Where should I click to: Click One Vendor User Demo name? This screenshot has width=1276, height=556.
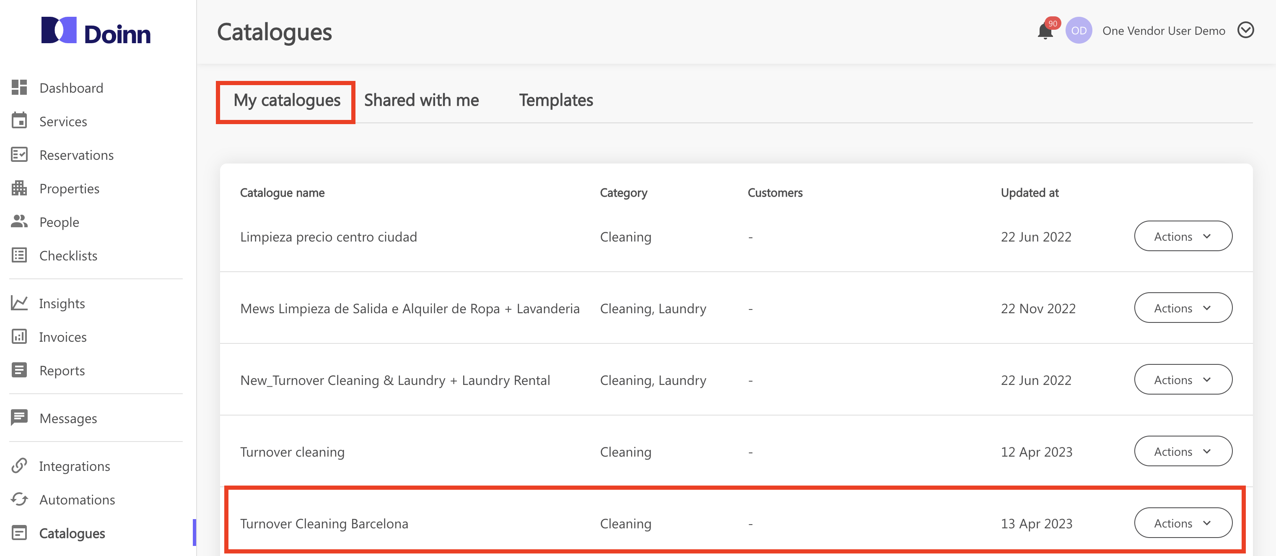click(1164, 31)
